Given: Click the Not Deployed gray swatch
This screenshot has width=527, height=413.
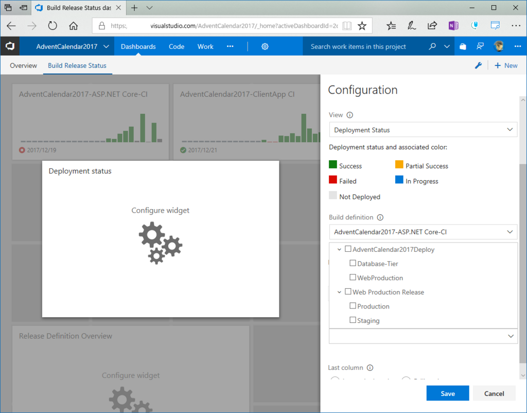Looking at the screenshot, I should 333,195.
